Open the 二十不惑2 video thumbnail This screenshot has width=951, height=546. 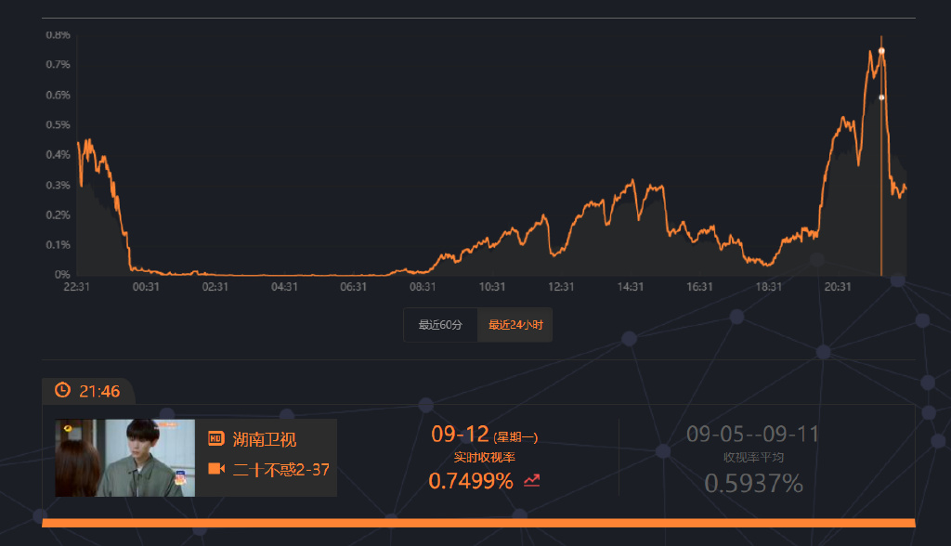point(123,457)
